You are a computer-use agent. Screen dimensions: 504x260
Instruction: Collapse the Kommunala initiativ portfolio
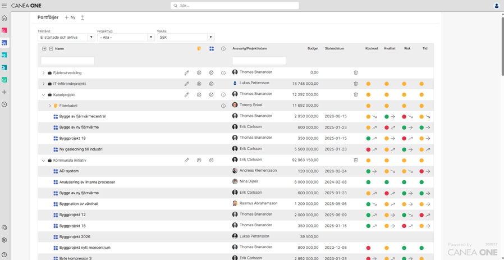(x=43, y=160)
